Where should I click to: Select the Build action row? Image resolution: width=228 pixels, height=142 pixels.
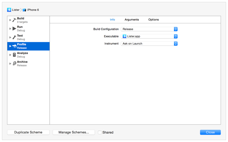click(x=28, y=20)
